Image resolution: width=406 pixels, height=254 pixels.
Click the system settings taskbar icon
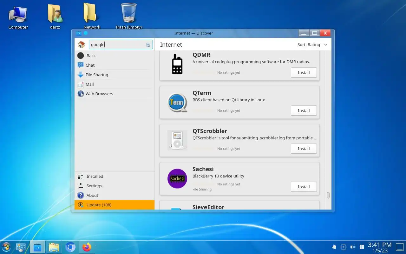[21, 247]
